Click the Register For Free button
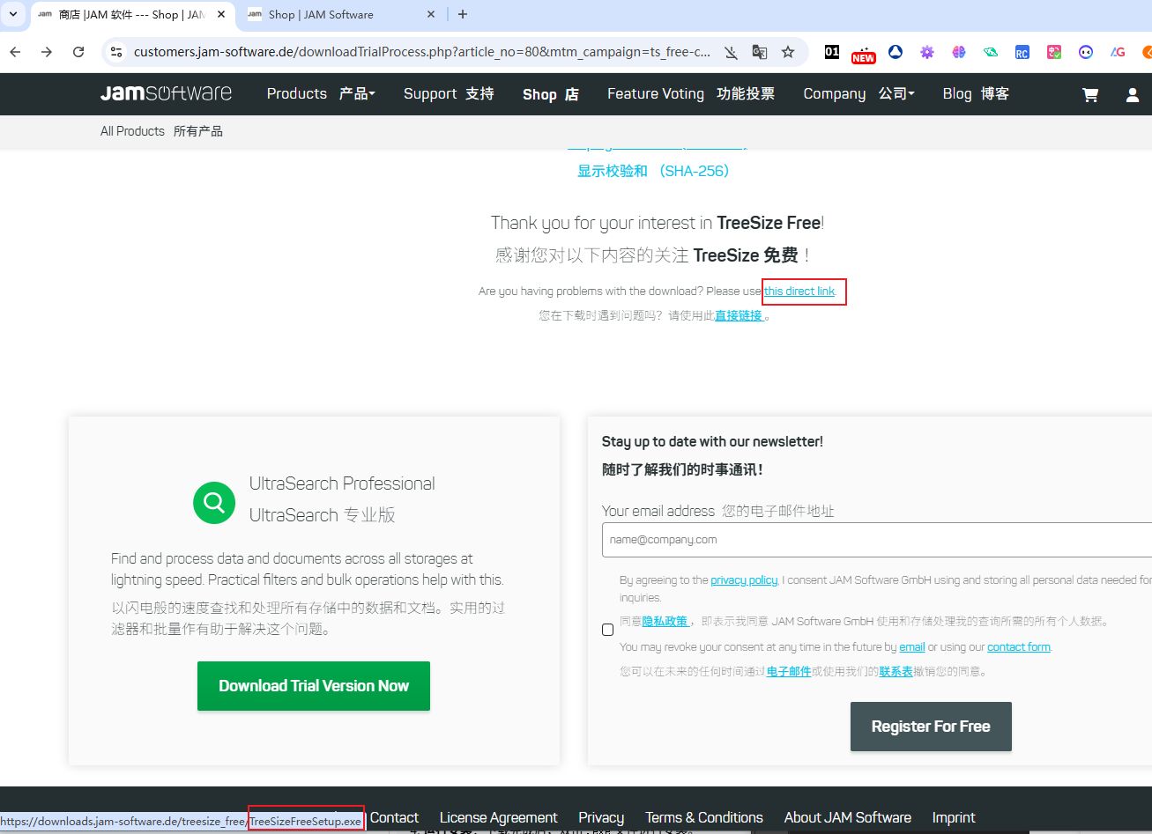This screenshot has width=1152, height=834. point(931,727)
